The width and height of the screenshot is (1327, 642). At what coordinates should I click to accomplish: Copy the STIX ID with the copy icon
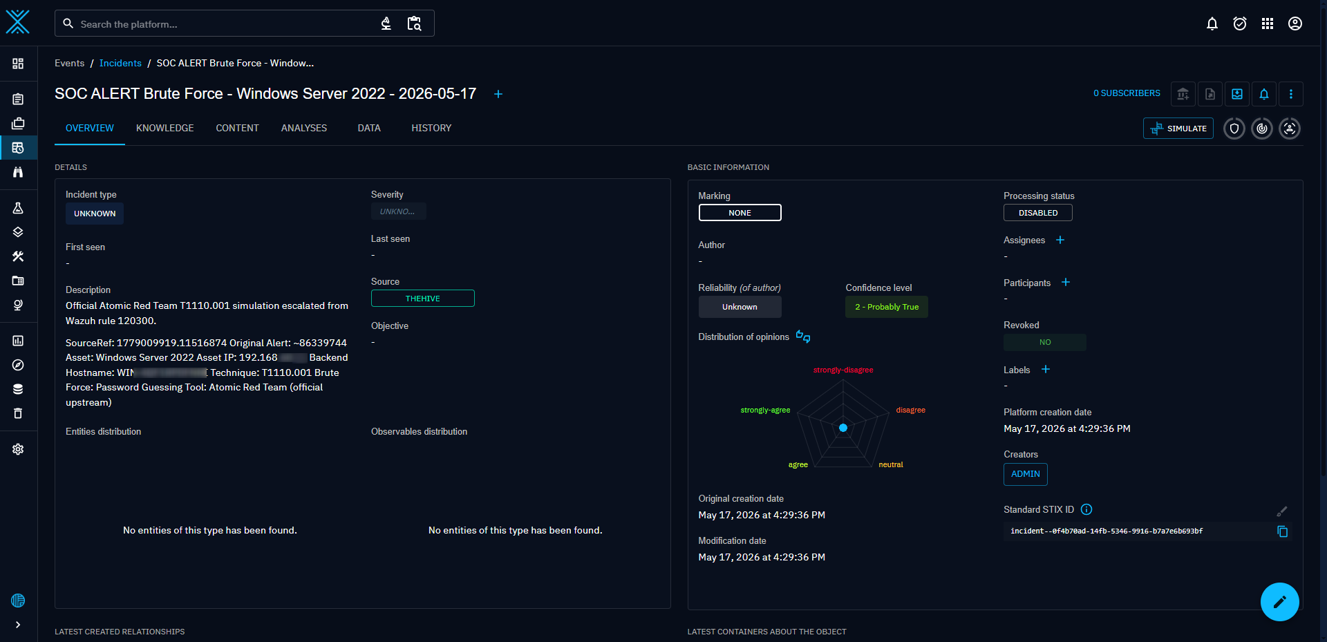point(1283,531)
